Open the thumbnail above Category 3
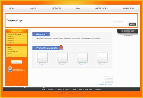 click(x=82, y=57)
